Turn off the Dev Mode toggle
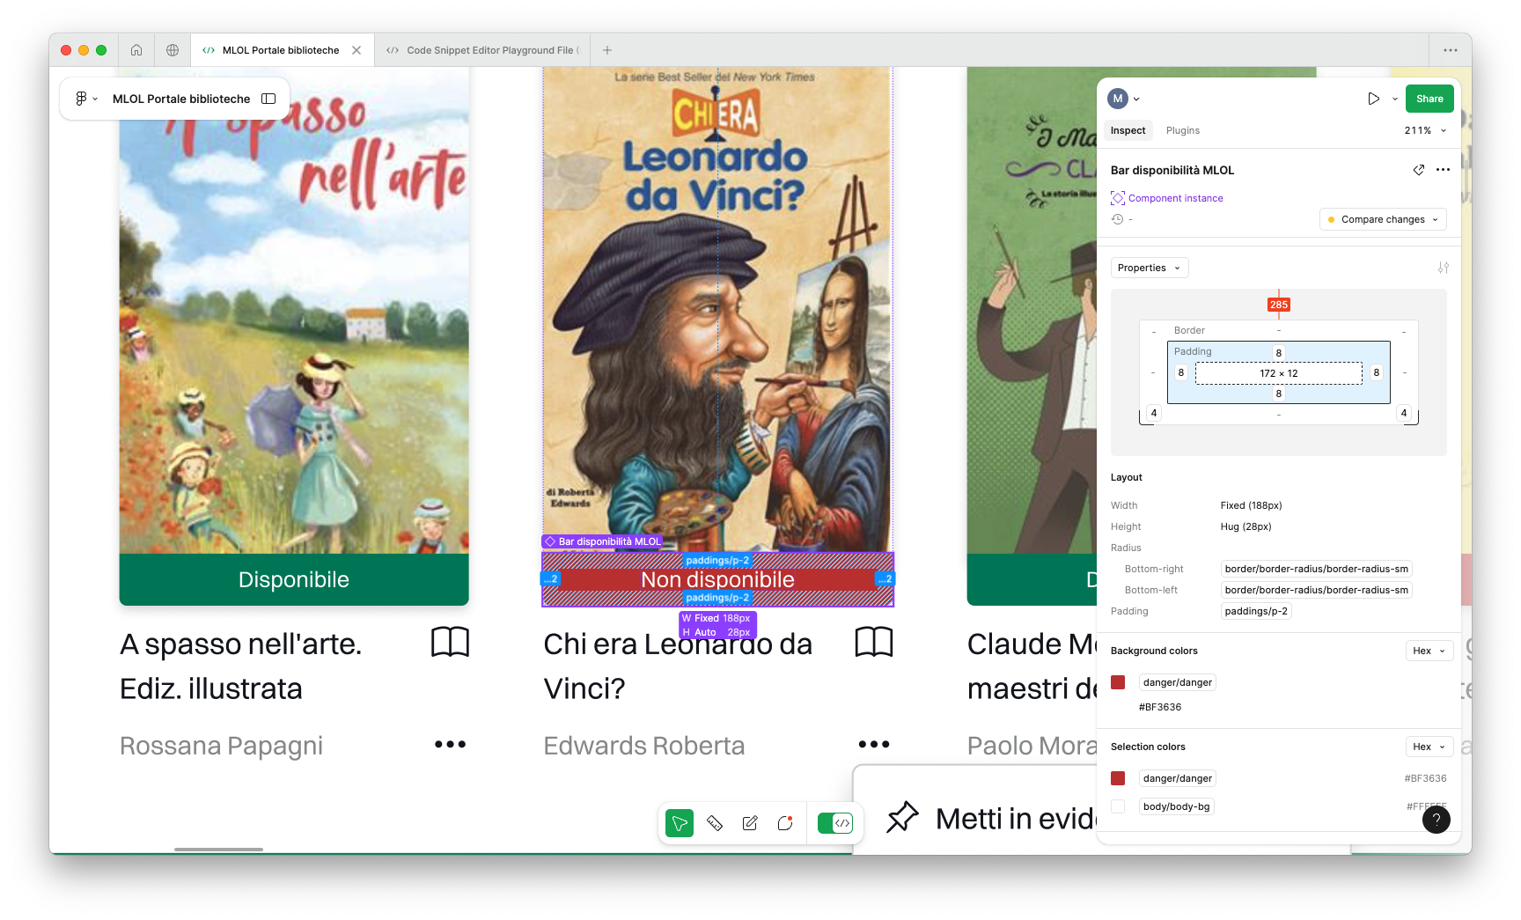The height and width of the screenshot is (920, 1521). (834, 823)
